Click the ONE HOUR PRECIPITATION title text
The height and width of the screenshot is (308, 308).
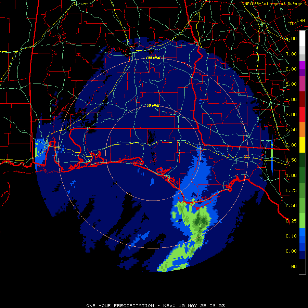click(x=120, y=306)
